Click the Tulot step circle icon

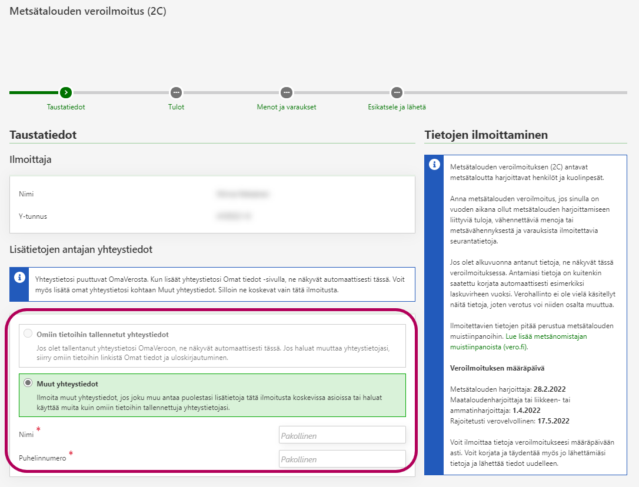coord(176,92)
